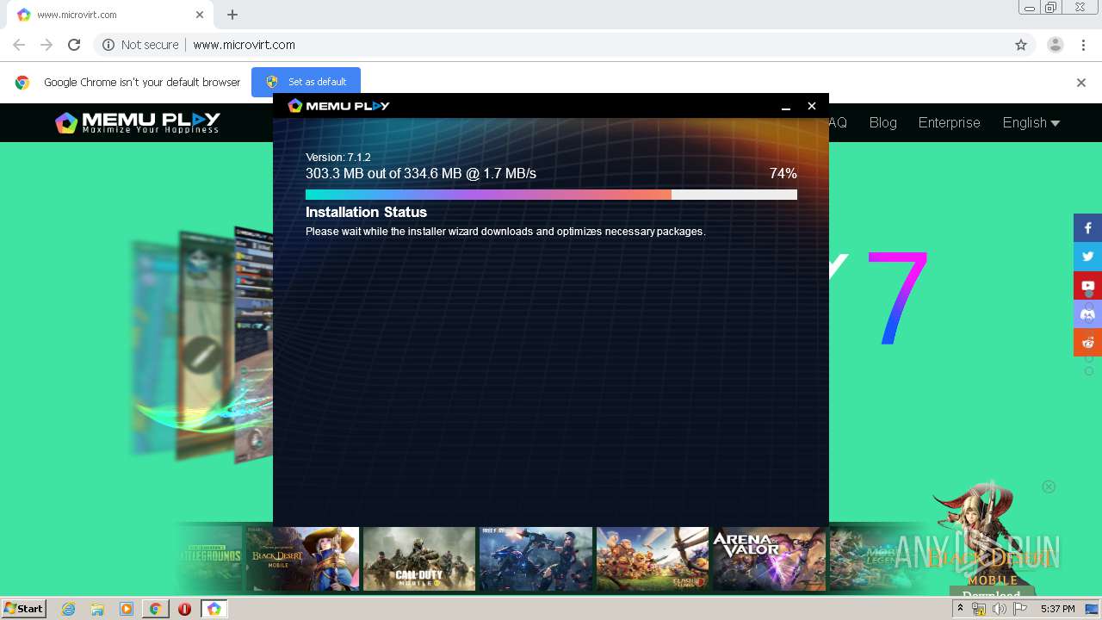This screenshot has height=620, width=1102.
Task: Click Set as default button
Action: click(306, 82)
